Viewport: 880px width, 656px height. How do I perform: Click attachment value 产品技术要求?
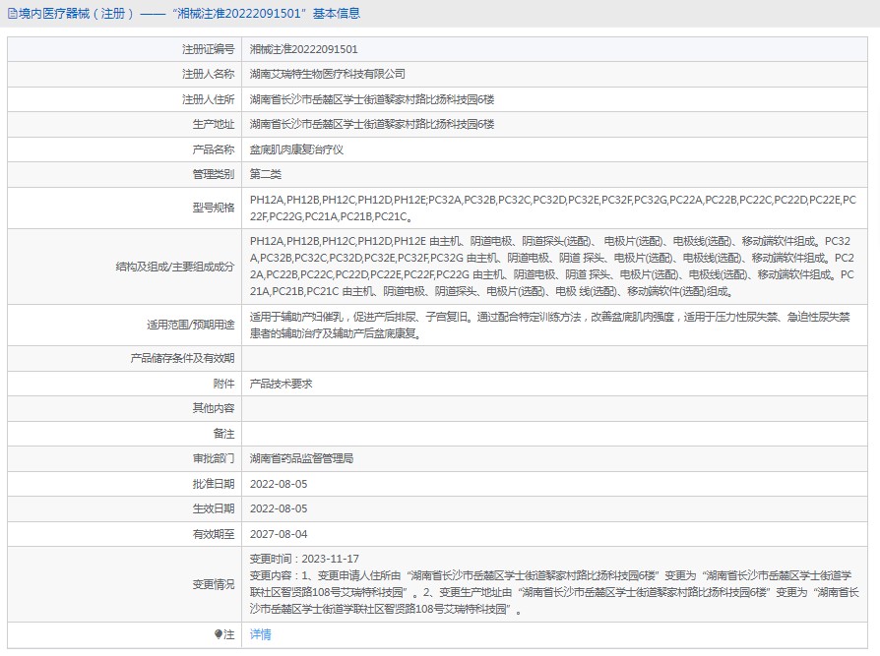[282, 384]
